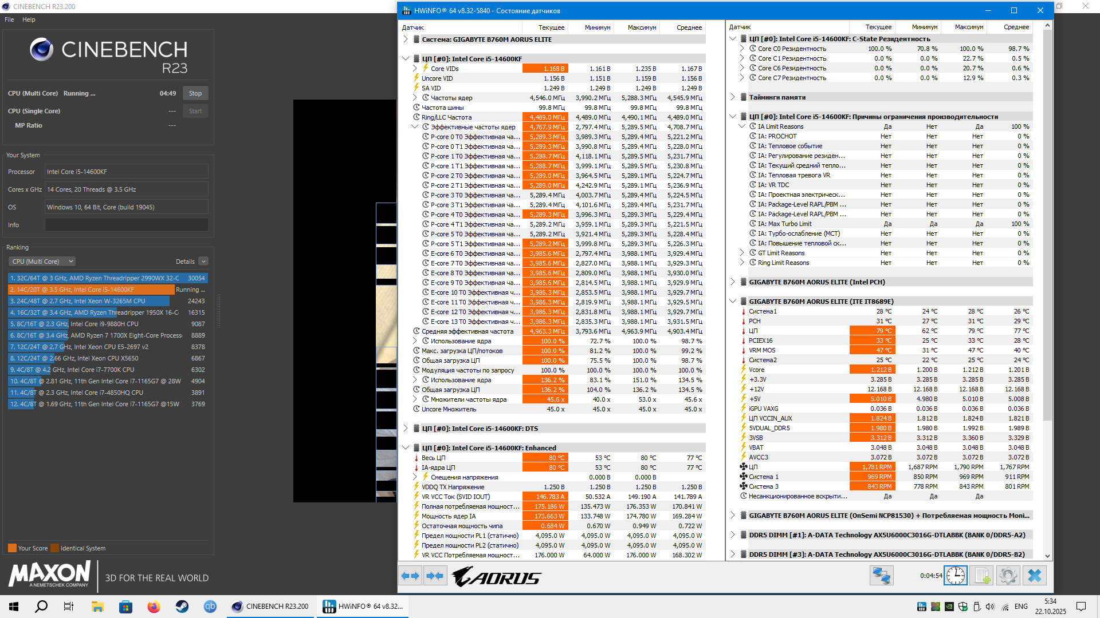Open Steam from the taskbar
Viewport: 1100px width, 618px height.
182,607
